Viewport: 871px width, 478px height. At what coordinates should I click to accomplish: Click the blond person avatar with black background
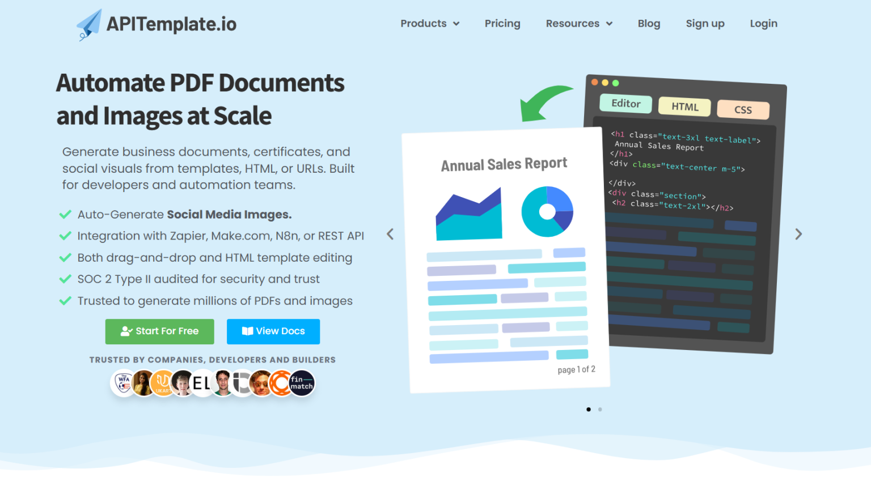click(183, 383)
